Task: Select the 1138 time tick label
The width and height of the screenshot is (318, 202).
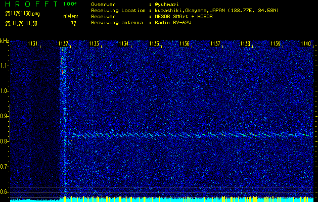Action: [245, 44]
